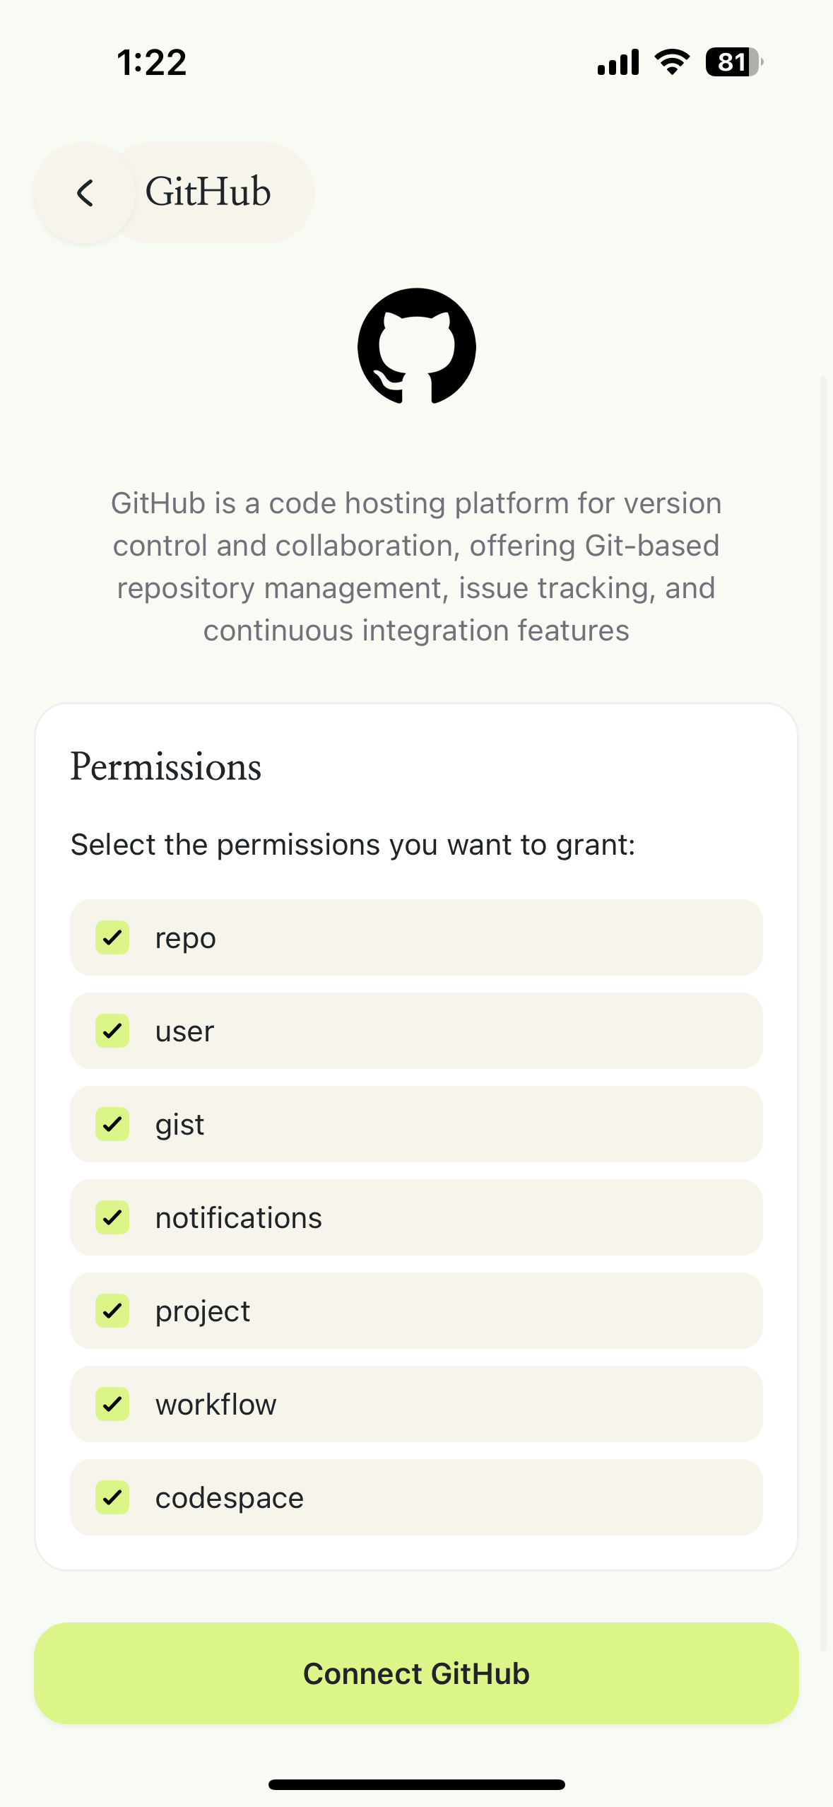
Task: Tap the Permissions section heading
Action: click(166, 766)
